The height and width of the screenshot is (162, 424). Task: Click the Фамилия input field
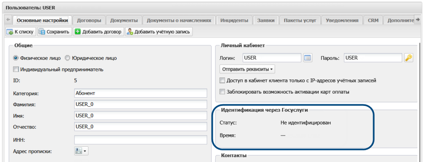[x=141, y=104]
